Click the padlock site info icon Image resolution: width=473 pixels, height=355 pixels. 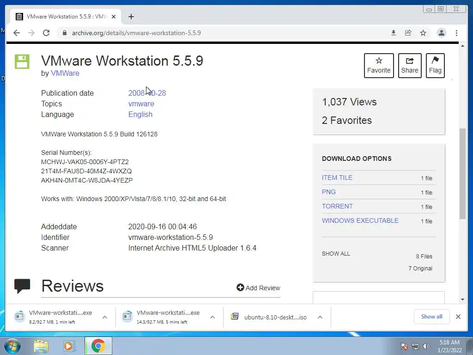click(64, 33)
